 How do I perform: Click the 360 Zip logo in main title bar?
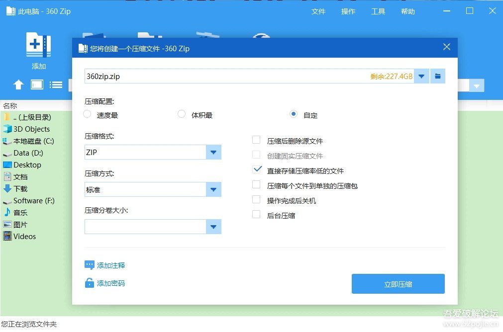[x=10, y=11]
